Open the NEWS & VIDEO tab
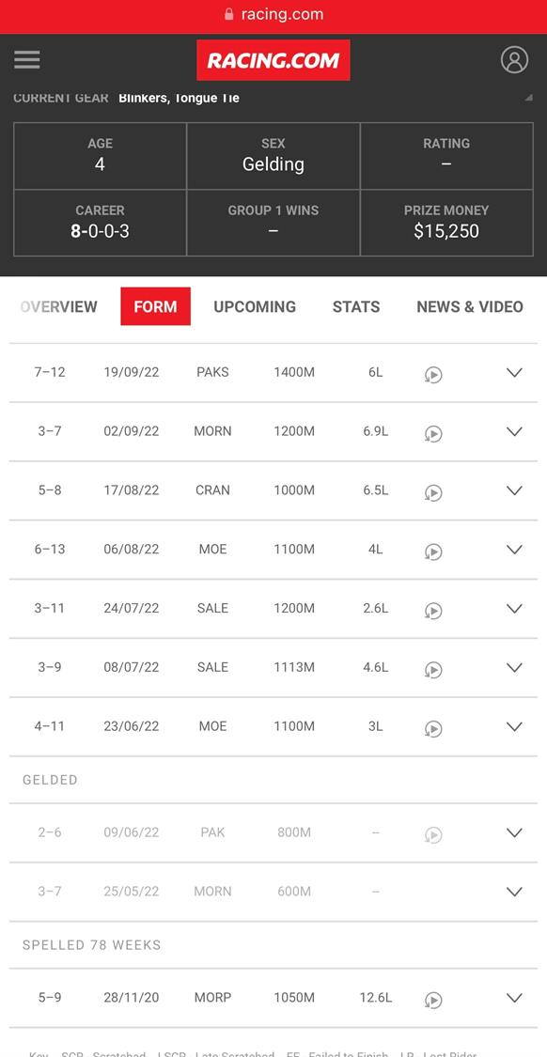Image resolution: width=547 pixels, height=1057 pixels. click(x=469, y=306)
